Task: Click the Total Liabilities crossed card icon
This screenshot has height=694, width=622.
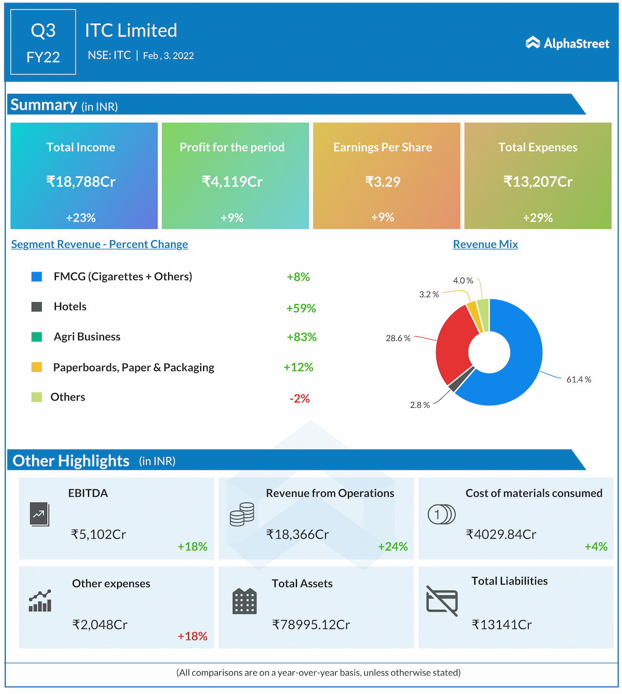Action: [442, 601]
